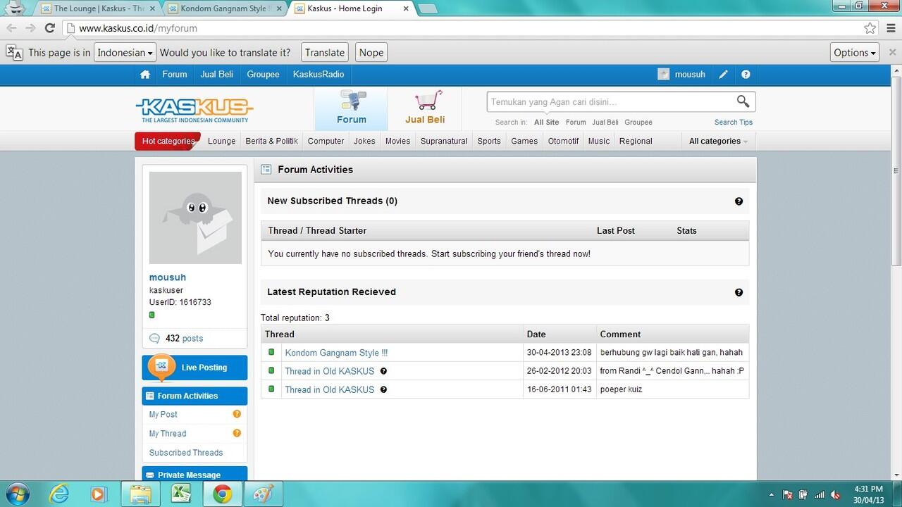This screenshot has height=507, width=902.
Task: Click the search magnifier icon
Action: [743, 101]
